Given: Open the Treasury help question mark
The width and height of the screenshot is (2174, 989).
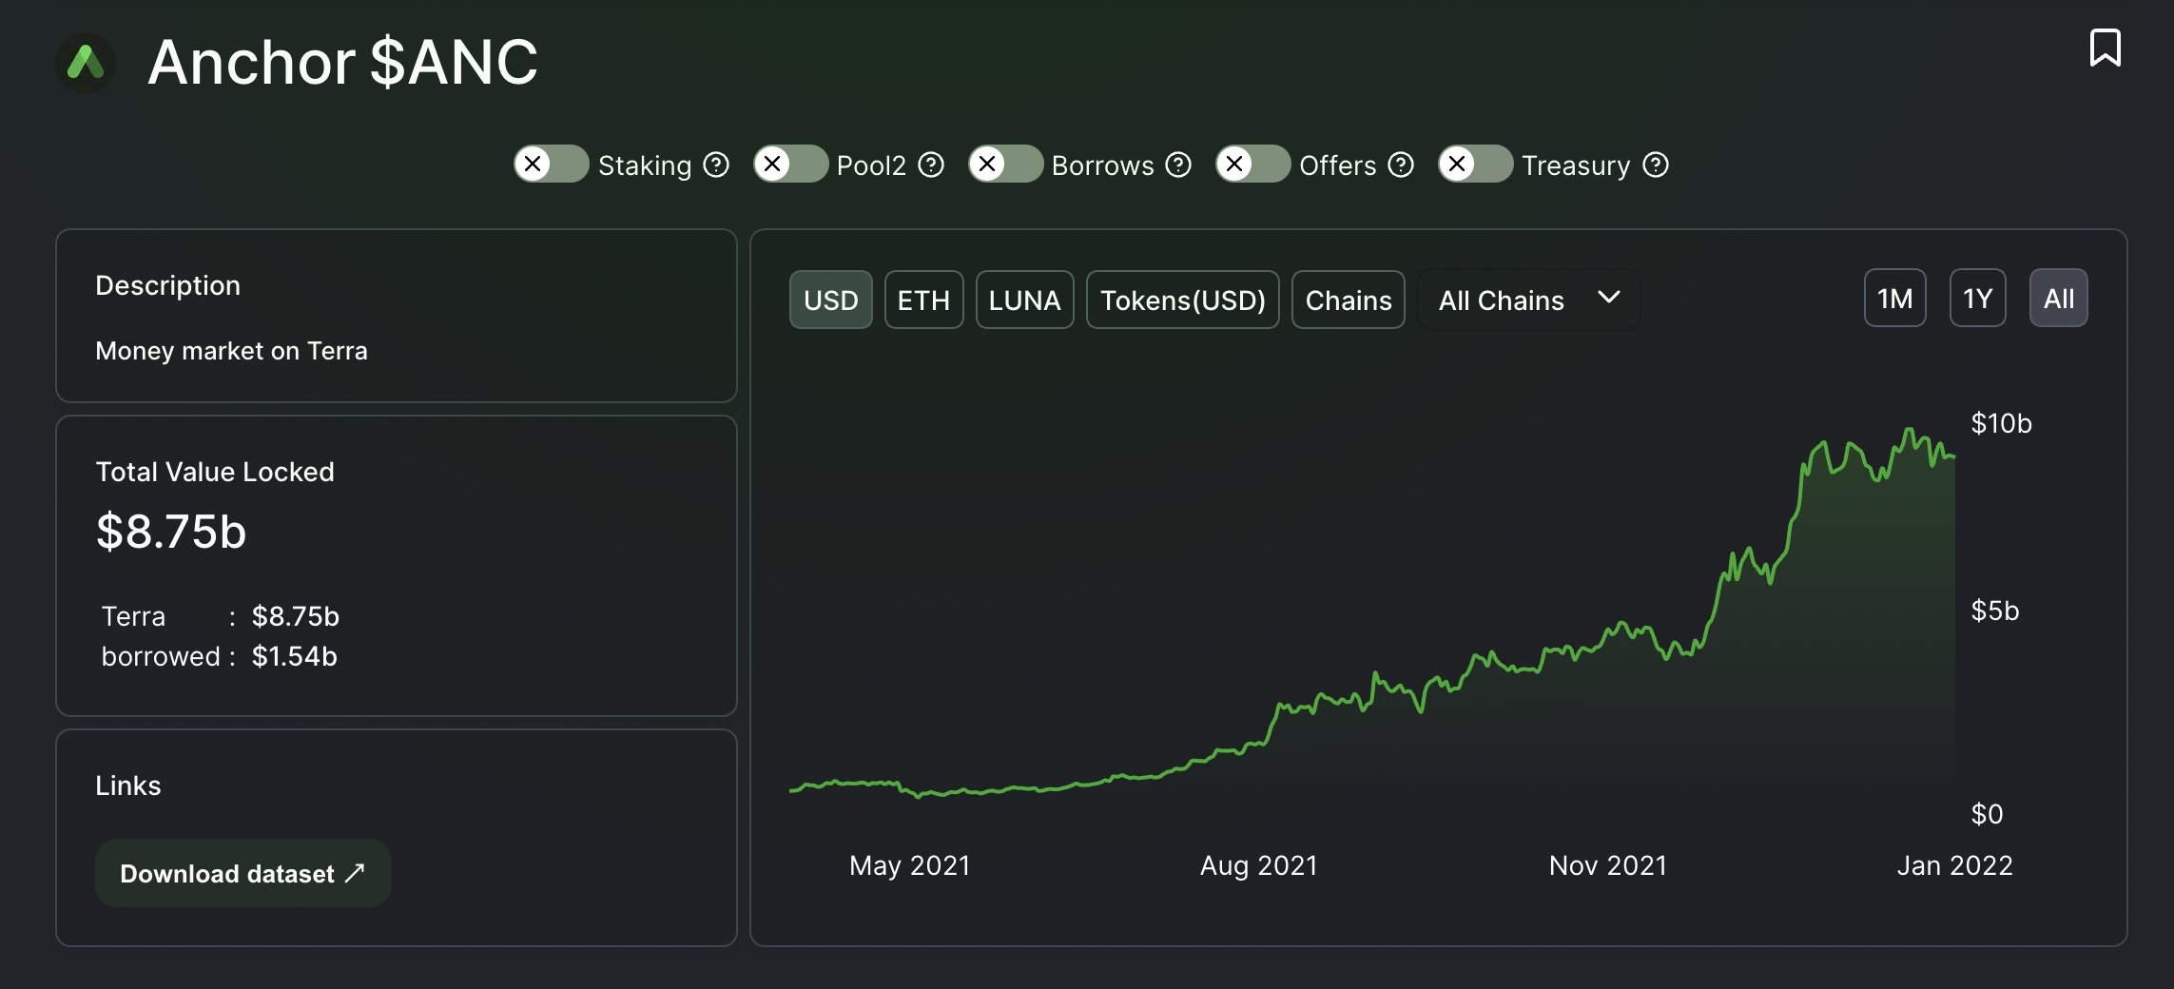Looking at the screenshot, I should click(x=1656, y=165).
